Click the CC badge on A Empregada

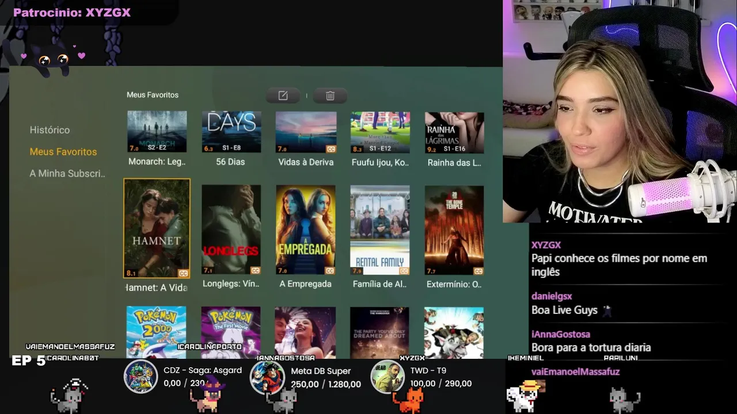pos(330,270)
